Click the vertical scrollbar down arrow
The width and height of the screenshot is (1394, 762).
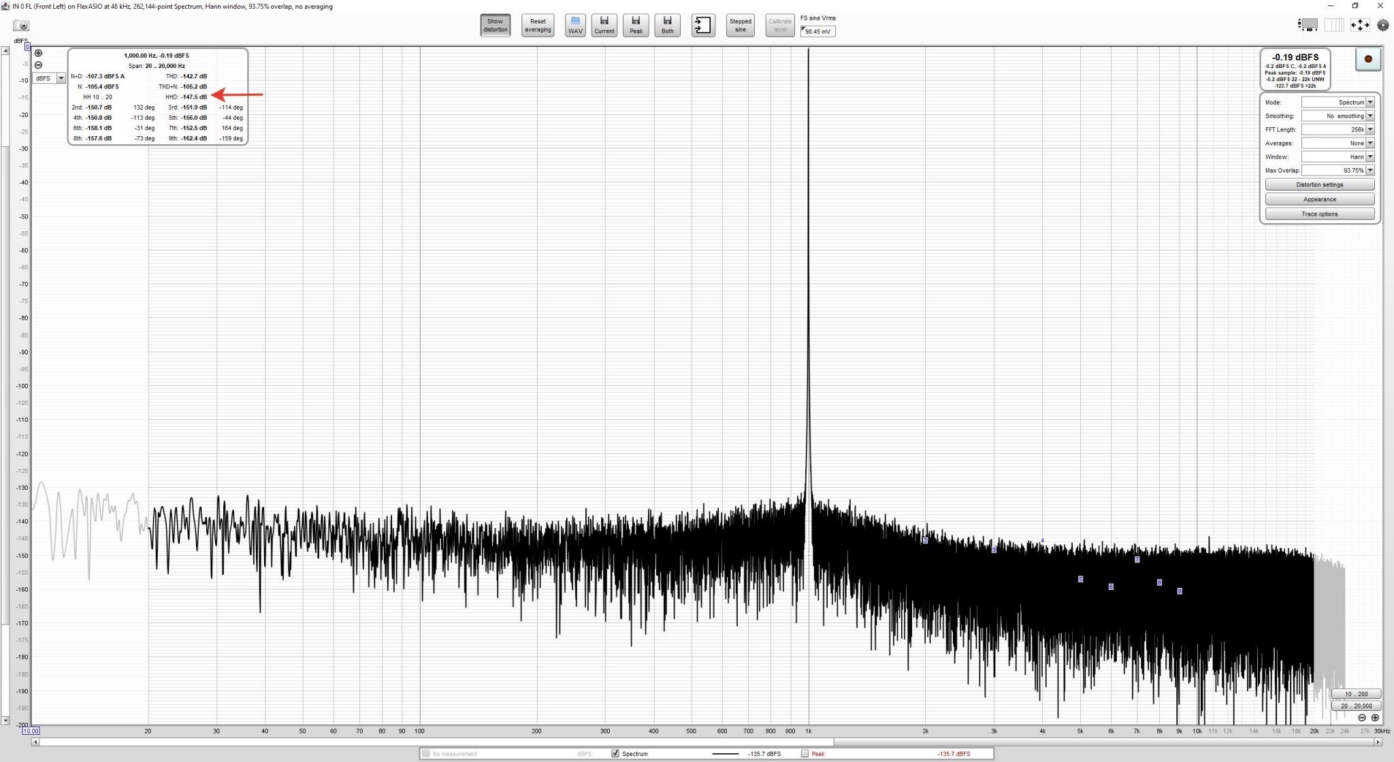coord(5,720)
